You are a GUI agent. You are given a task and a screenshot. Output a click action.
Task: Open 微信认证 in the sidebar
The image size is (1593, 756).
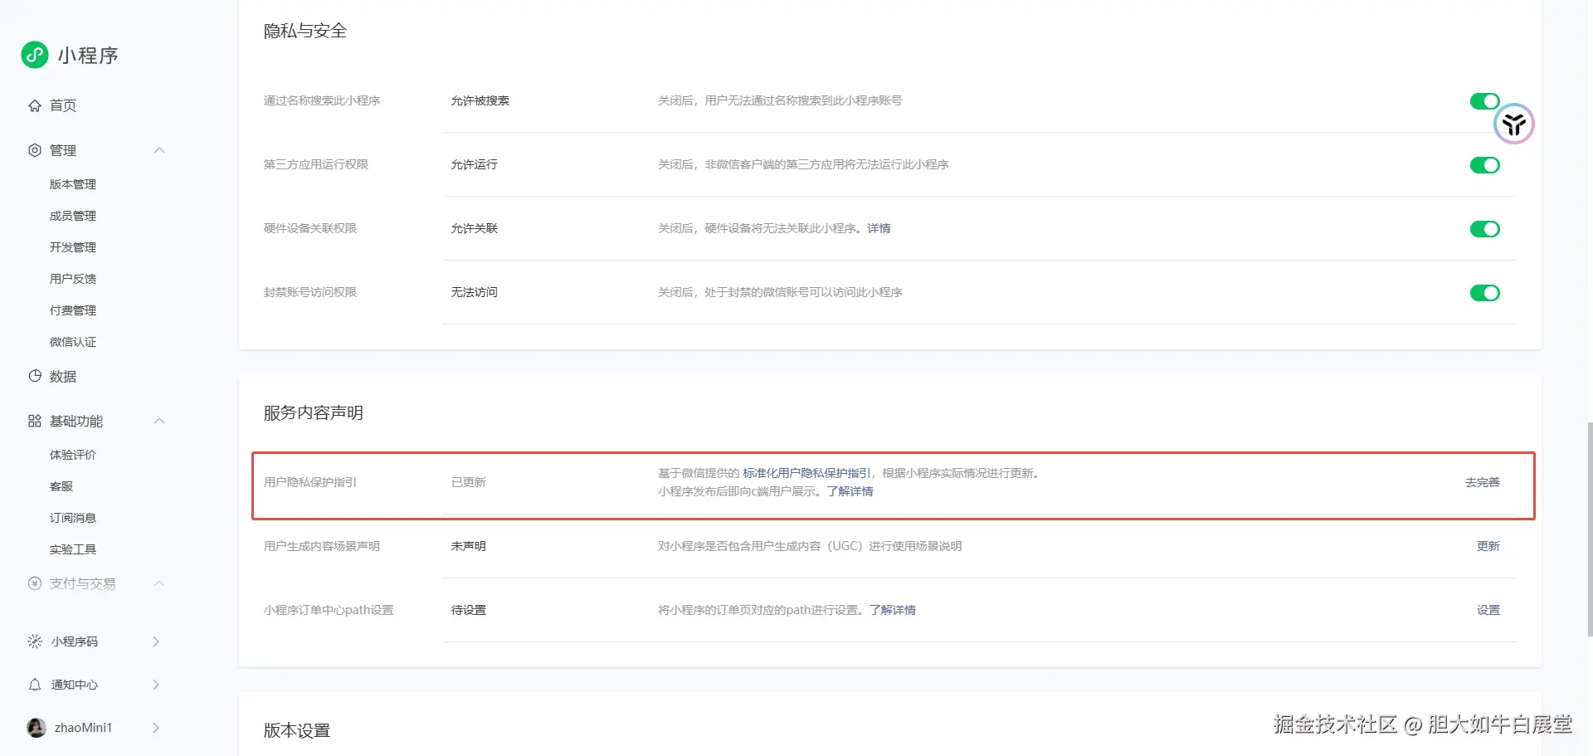(x=73, y=342)
